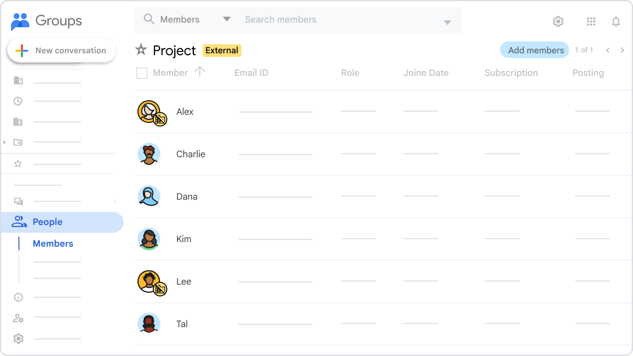Image resolution: width=633 pixels, height=356 pixels.
Task: Open the Members search scope dropdown
Action: click(227, 19)
